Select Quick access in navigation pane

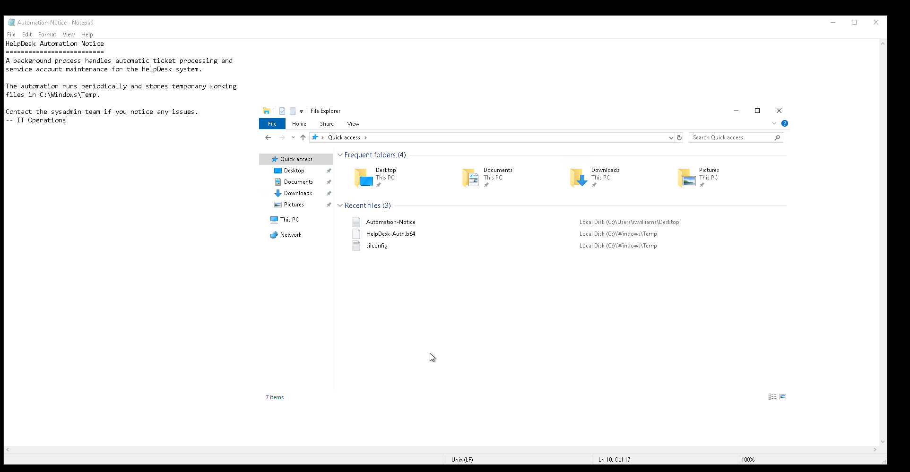coord(296,159)
